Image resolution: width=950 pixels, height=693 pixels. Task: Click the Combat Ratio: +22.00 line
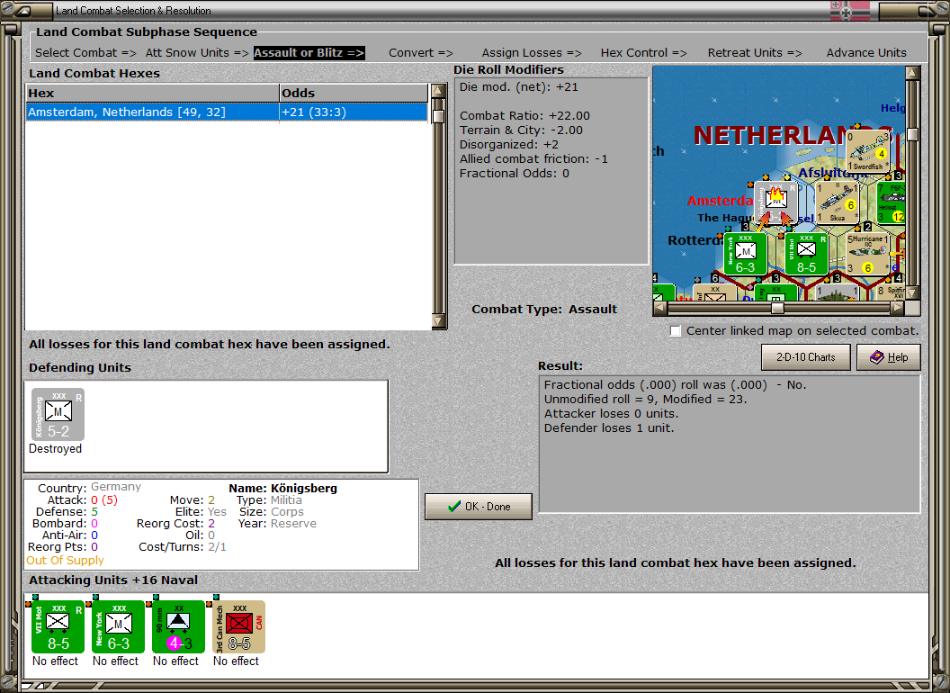coord(524,115)
